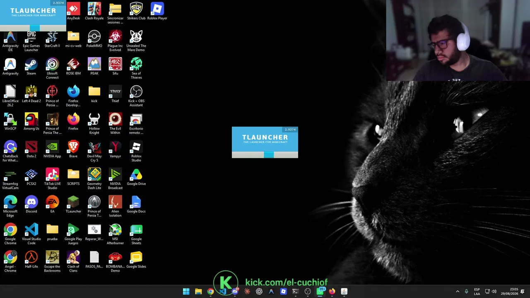Click the Escritorio remoto shortcut
The width and height of the screenshot is (530, 298).
click(x=136, y=124)
